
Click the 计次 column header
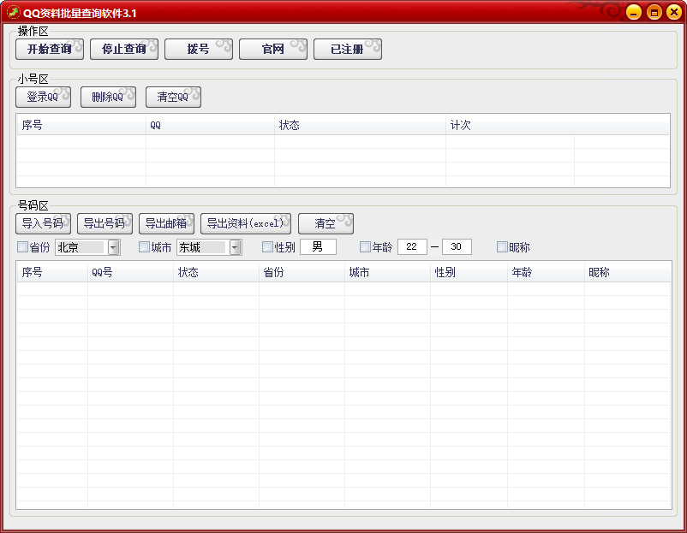point(558,125)
